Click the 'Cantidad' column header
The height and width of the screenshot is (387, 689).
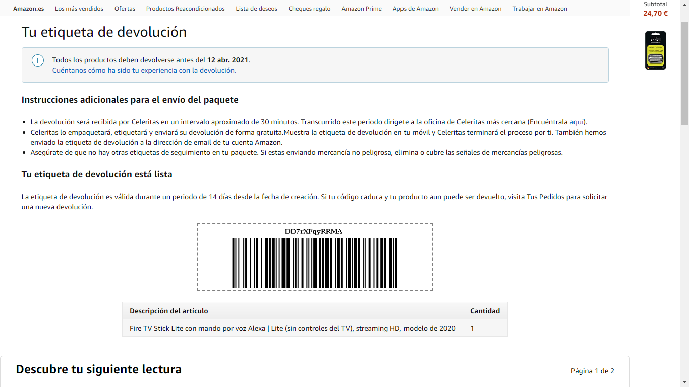coord(485,311)
